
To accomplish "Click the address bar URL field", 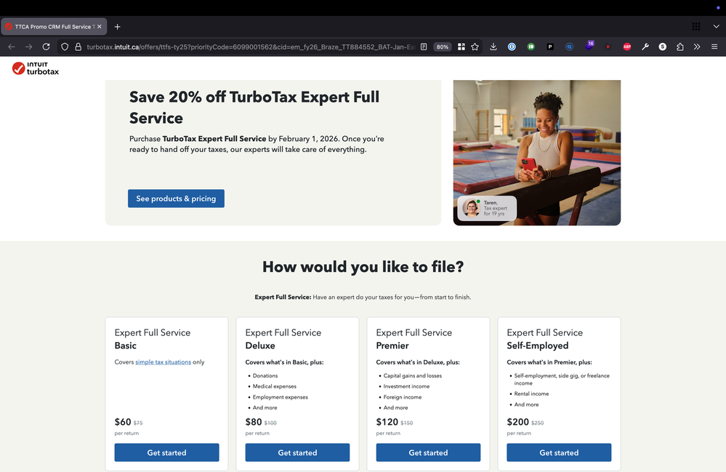I will click(250, 47).
